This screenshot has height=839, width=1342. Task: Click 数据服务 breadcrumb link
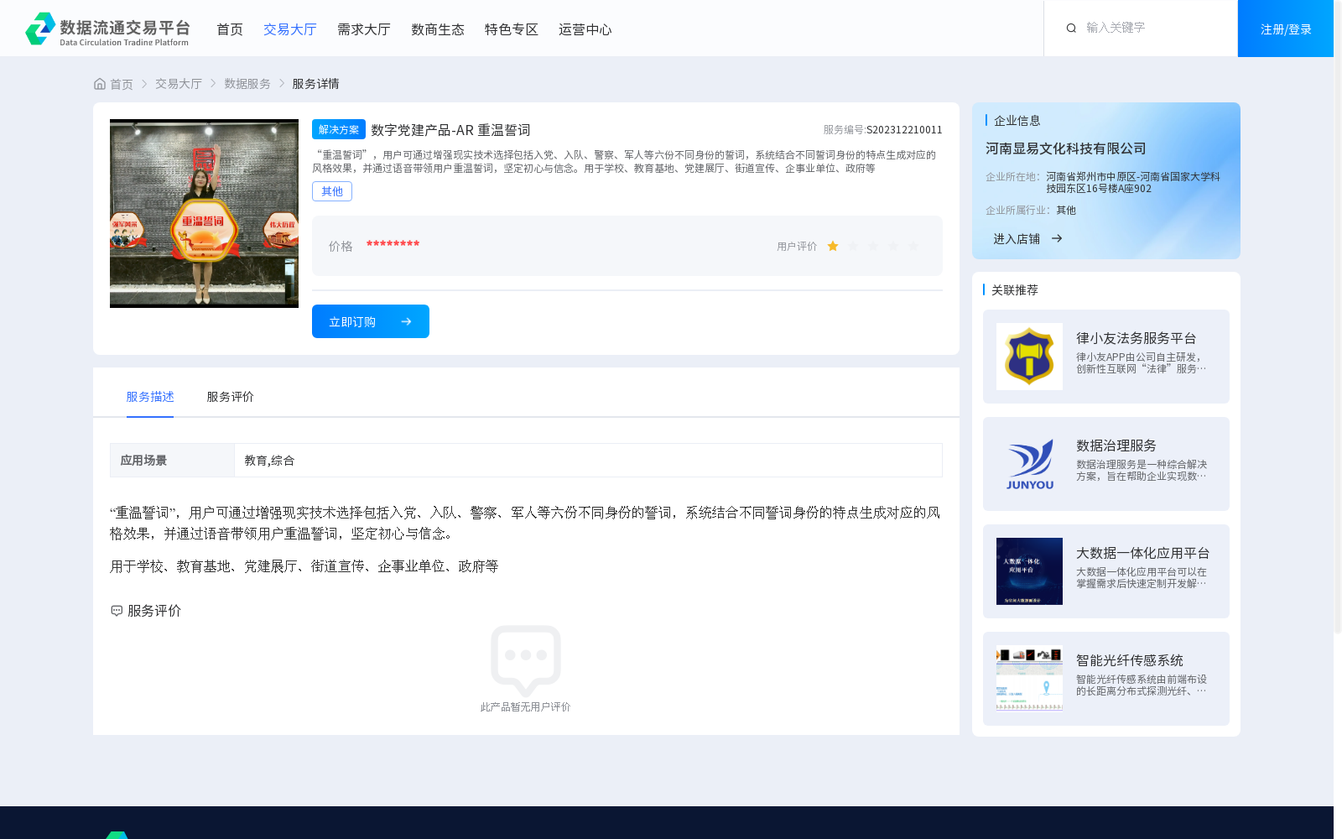coord(247,84)
